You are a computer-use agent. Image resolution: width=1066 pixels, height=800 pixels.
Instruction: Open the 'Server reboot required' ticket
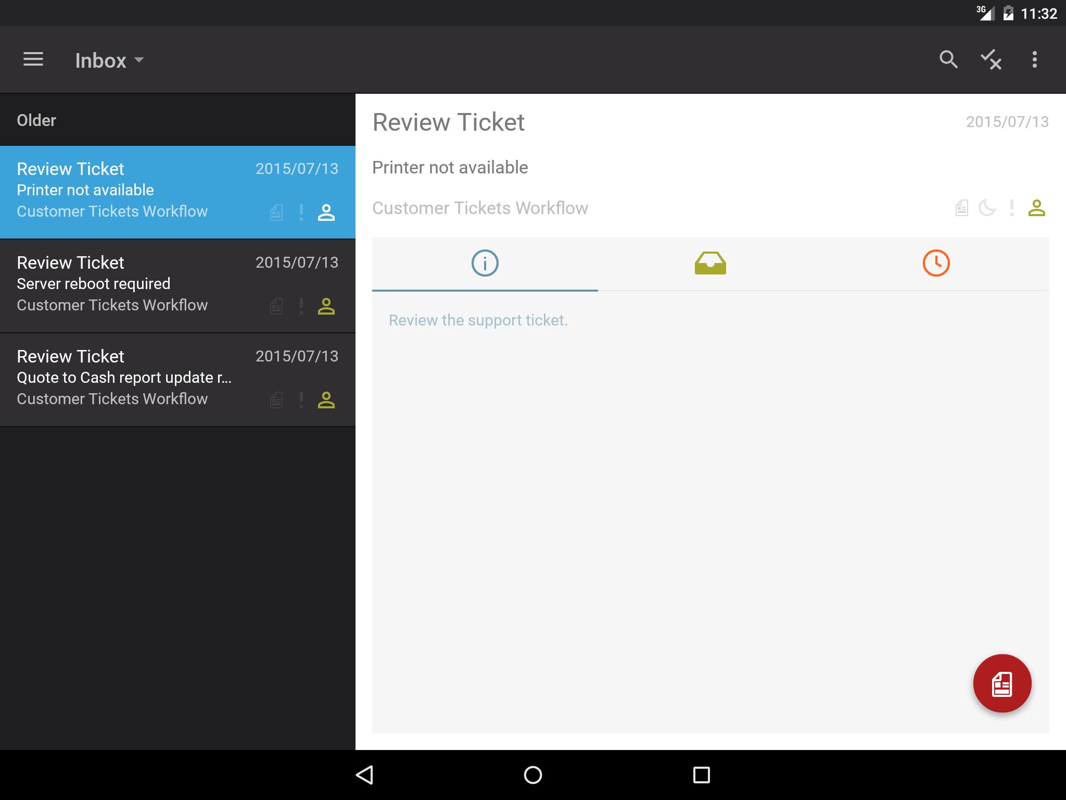coord(177,286)
